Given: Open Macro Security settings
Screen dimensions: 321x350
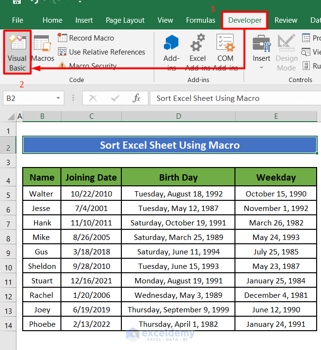Looking at the screenshot, I should 88,66.
